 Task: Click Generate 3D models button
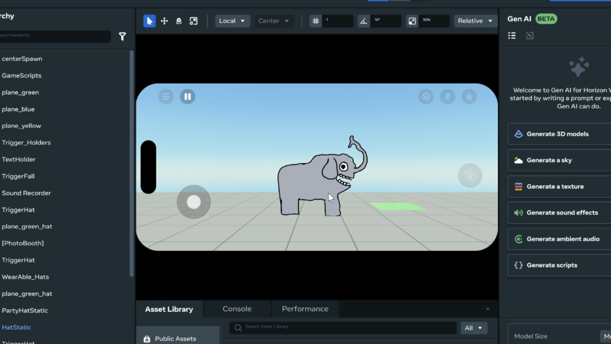[557, 134]
